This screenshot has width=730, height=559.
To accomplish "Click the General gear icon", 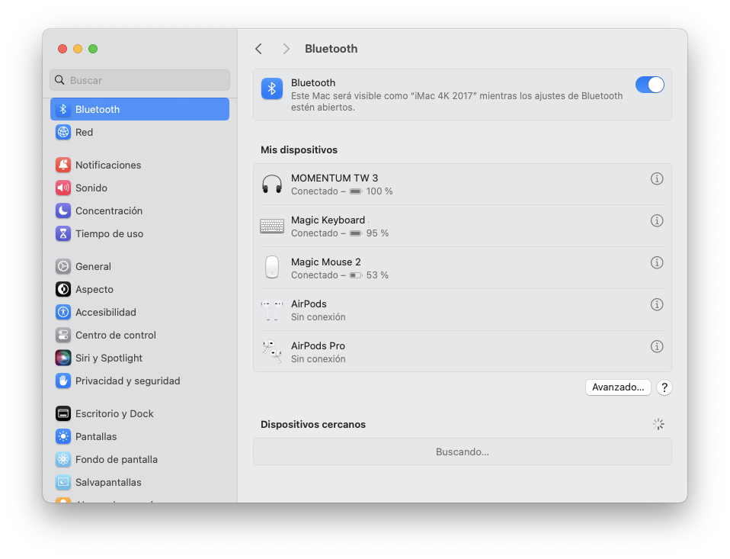I will [x=63, y=266].
